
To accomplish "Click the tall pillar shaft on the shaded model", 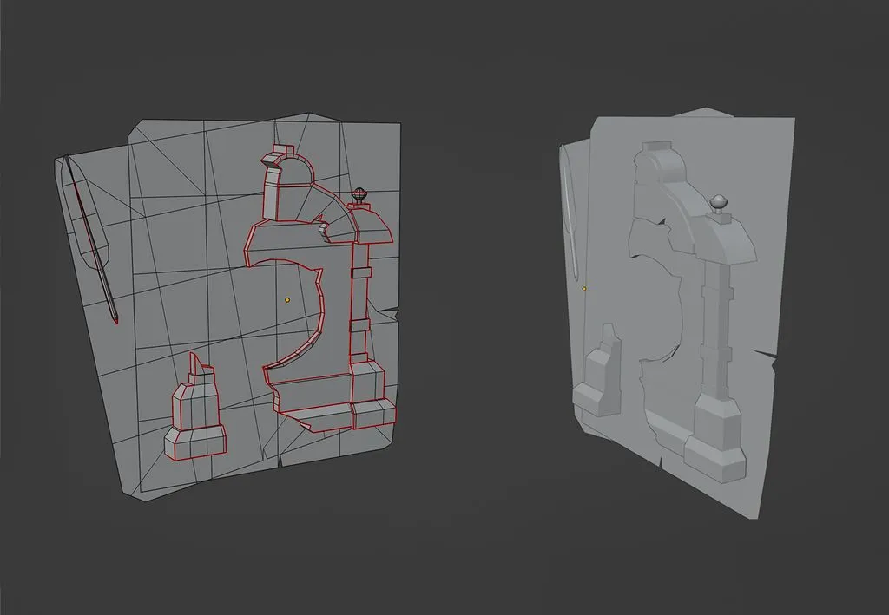I will (717, 329).
